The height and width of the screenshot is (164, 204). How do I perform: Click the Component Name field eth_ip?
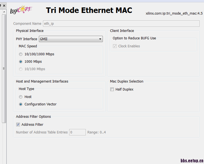[x=121, y=23]
